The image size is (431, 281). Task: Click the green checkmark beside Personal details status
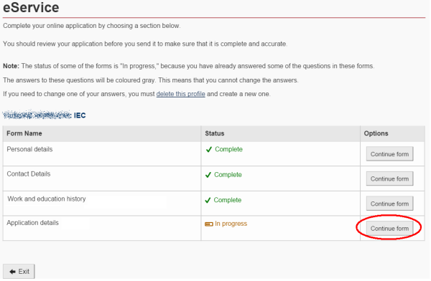coord(209,149)
